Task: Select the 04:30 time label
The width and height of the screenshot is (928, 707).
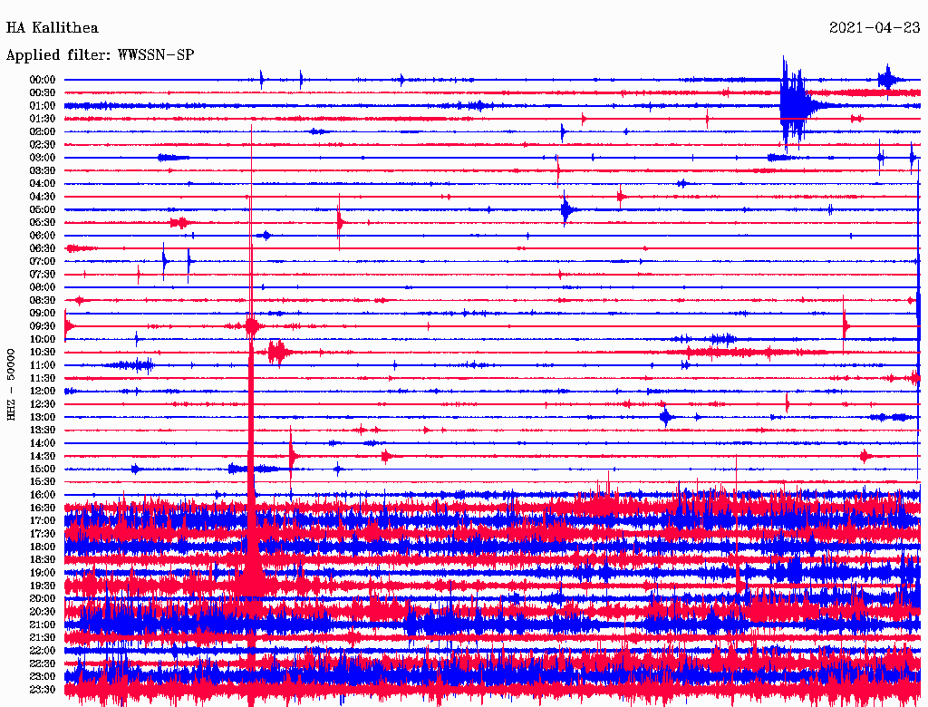Action: coord(43,198)
